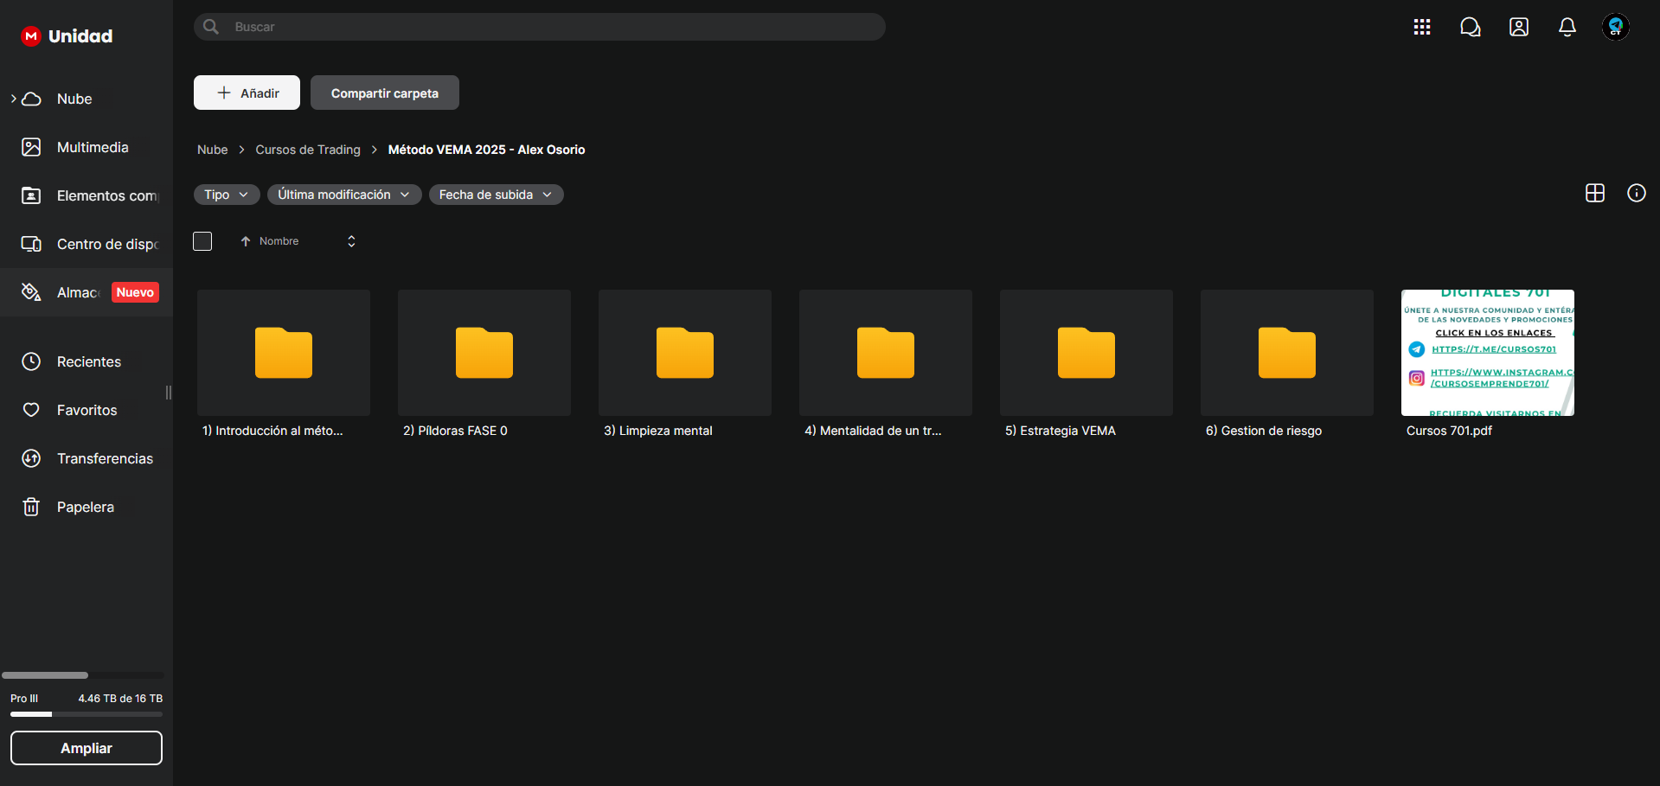This screenshot has width=1660, height=786.
Task: Open folder icon 3) Limpieza mental
Action: click(685, 353)
